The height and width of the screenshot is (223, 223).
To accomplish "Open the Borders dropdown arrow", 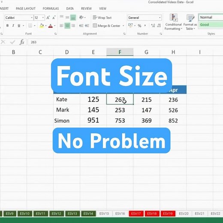I will pyautogui.click(x=35, y=26).
